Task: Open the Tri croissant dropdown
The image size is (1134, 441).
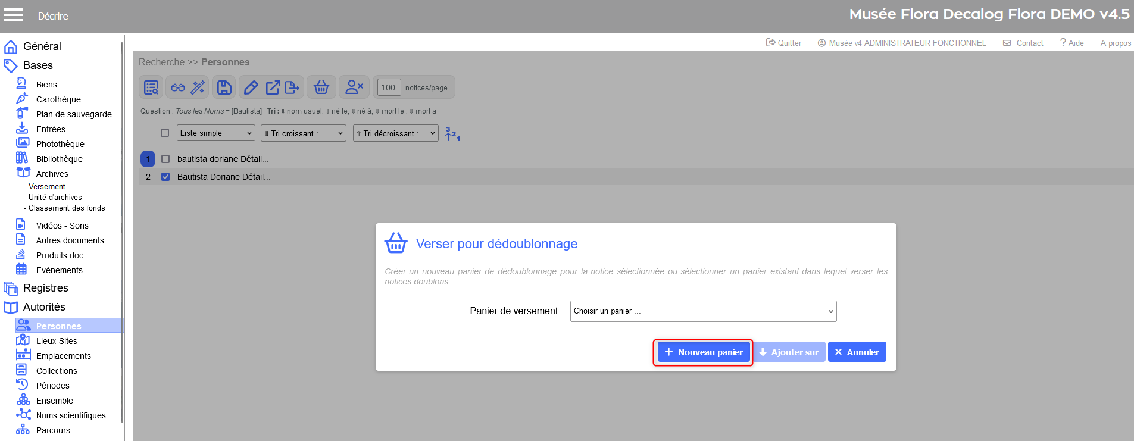Action: coord(304,133)
